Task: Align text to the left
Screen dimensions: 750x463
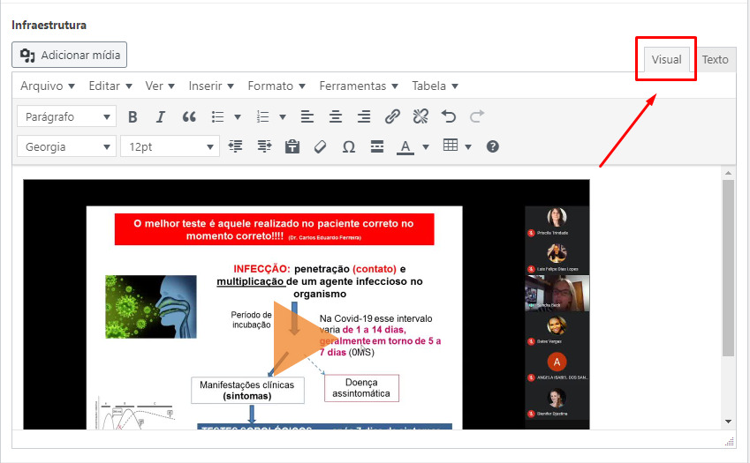Action: [x=307, y=116]
